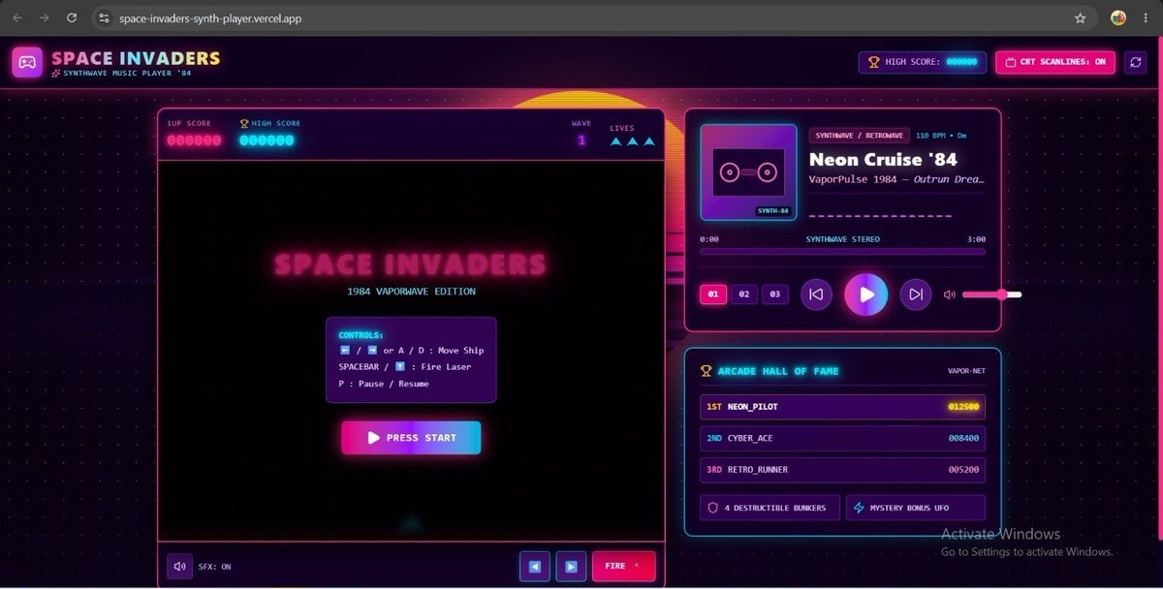The height and width of the screenshot is (589, 1163).
Task: Click the move right arrow button
Action: tap(571, 566)
